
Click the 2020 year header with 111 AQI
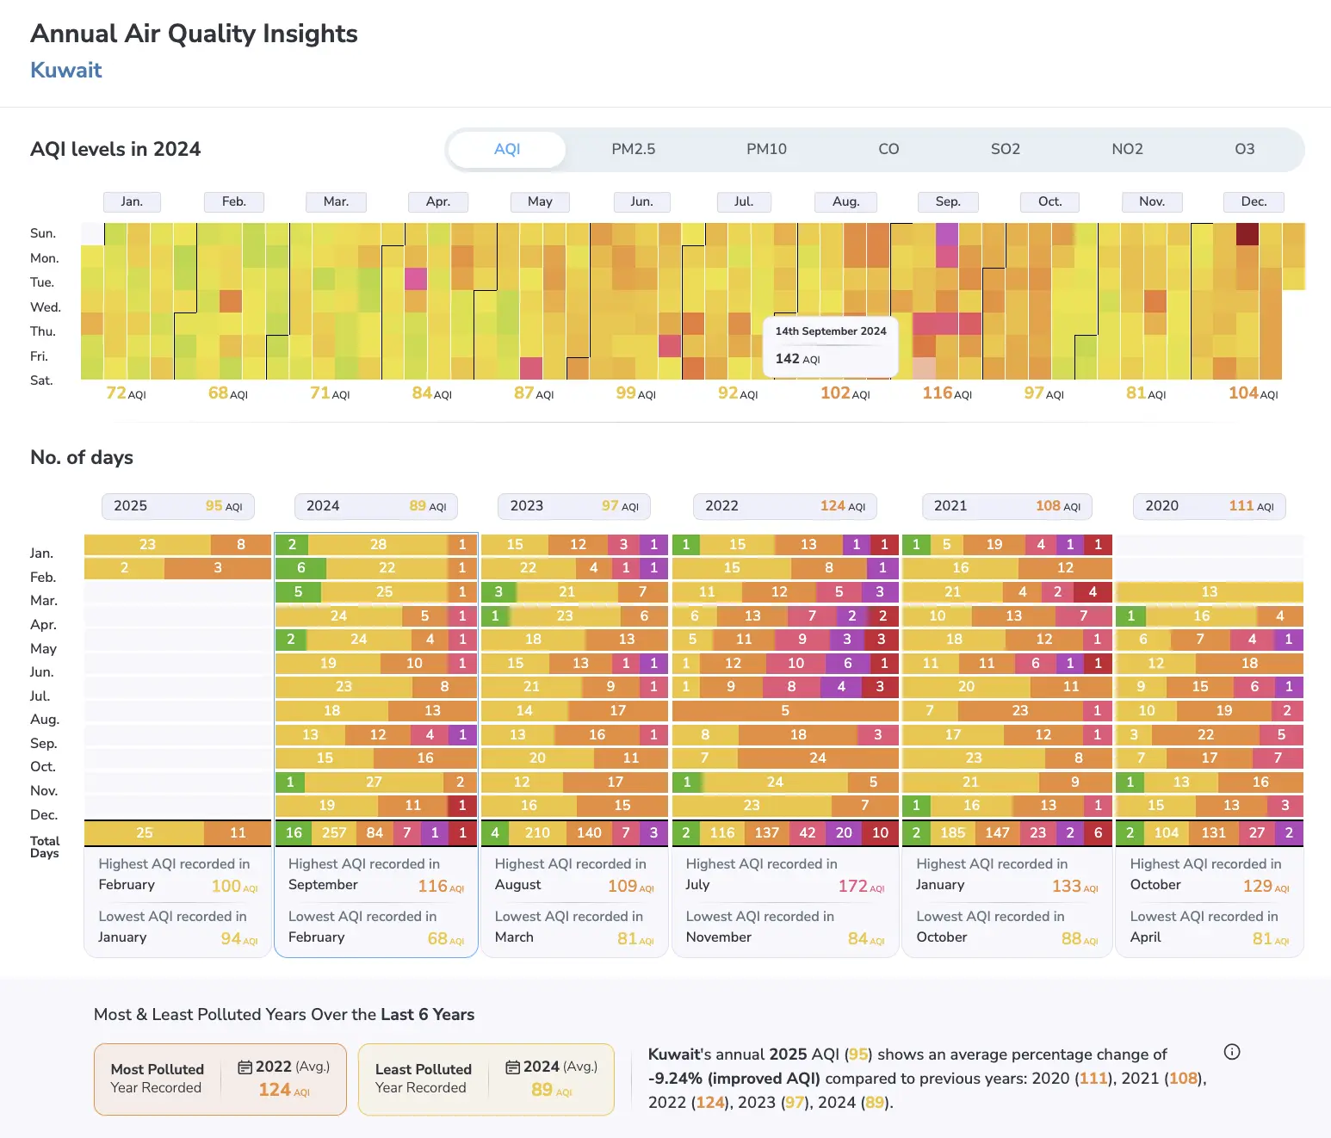click(x=1210, y=506)
